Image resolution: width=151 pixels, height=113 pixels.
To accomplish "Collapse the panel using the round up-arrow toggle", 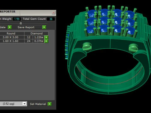I will pos(21,23).
